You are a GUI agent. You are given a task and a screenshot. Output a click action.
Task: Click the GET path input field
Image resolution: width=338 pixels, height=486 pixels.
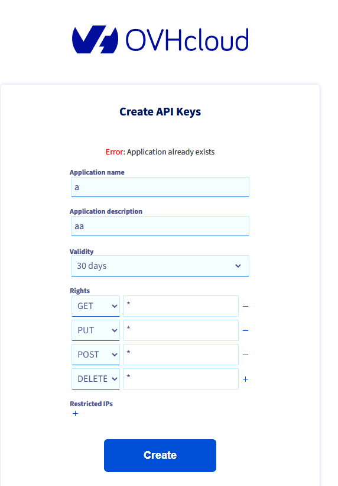[x=181, y=306]
